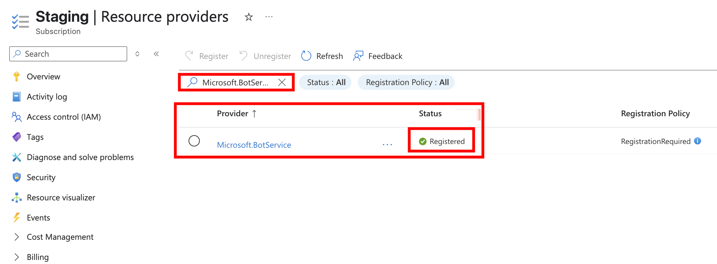Click the Activity log book icon
Image resolution: width=717 pixels, height=264 pixels.
pyautogui.click(x=16, y=97)
